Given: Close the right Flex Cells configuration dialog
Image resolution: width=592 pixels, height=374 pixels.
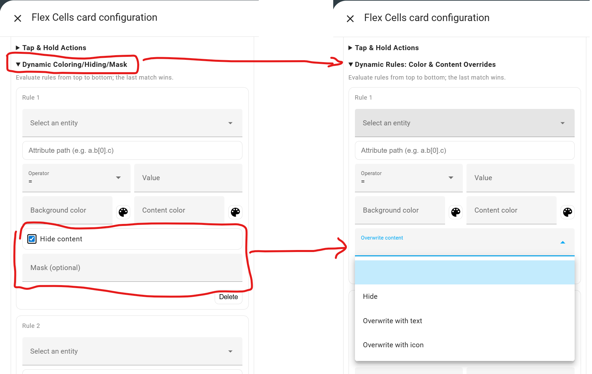Looking at the screenshot, I should pyautogui.click(x=350, y=19).
